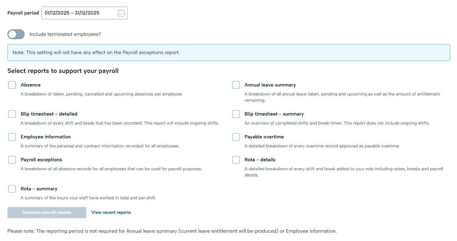Click the Annual leave summary label

[270, 85]
